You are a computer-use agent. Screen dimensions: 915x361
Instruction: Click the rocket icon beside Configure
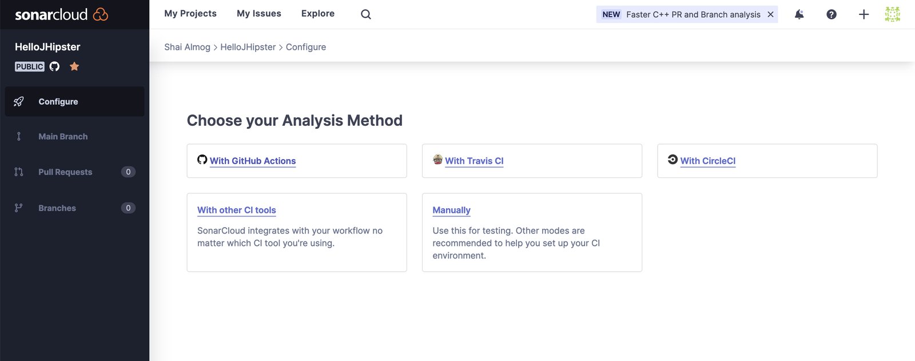click(19, 101)
